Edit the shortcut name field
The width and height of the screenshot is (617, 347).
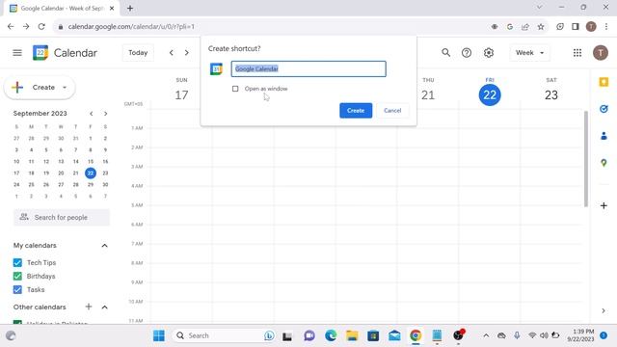pyautogui.click(x=308, y=68)
